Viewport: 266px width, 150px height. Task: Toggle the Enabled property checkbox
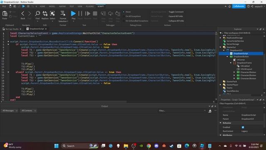point(243,127)
